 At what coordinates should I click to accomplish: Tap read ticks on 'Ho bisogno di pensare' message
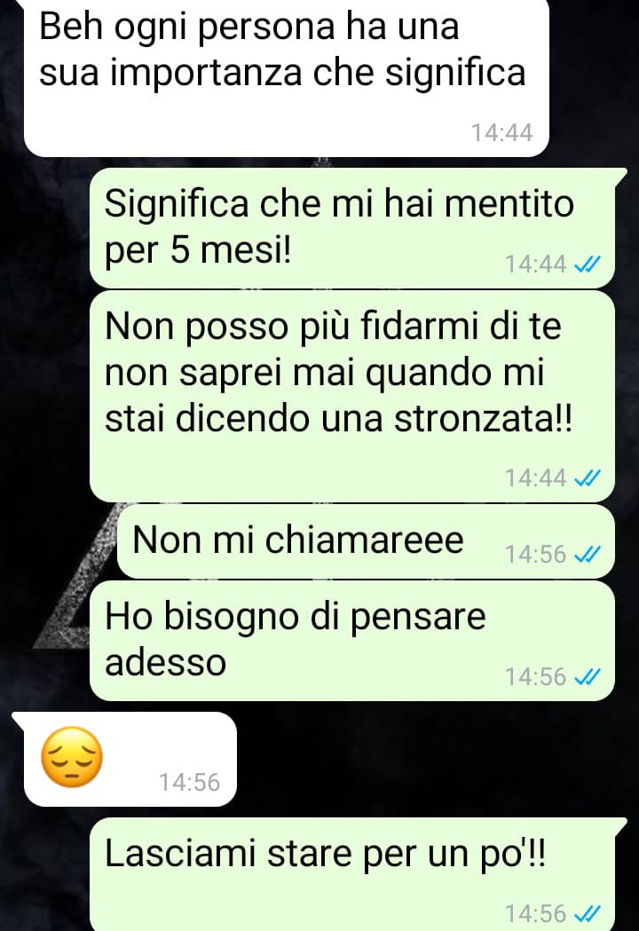coord(588,676)
